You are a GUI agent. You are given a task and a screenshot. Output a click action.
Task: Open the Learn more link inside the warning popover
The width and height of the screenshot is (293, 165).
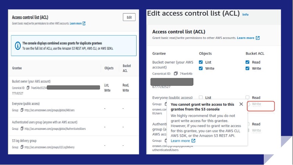click(x=180, y=141)
